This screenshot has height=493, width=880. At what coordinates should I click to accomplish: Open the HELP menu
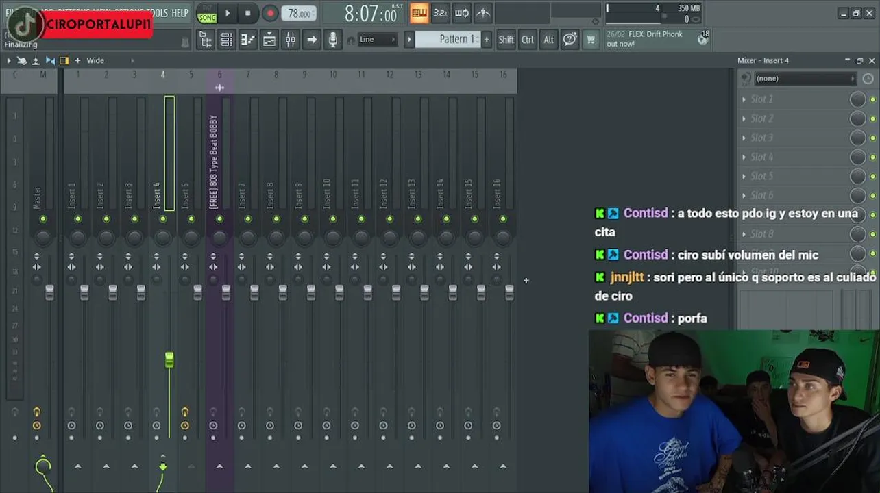(180, 13)
